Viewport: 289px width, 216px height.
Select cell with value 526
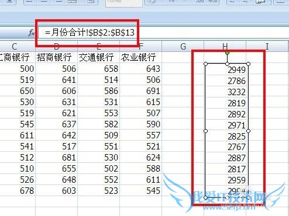[x=18, y=179]
